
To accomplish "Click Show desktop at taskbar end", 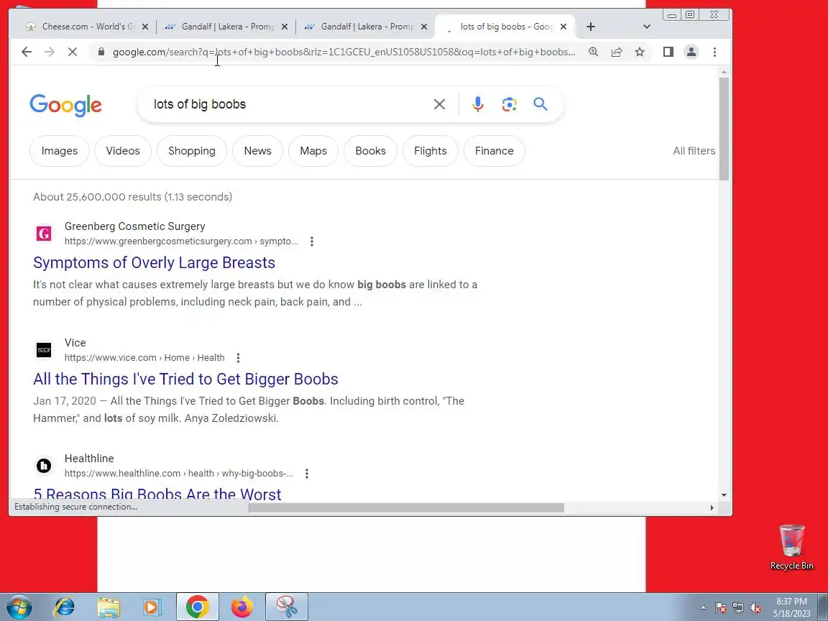I will pyautogui.click(x=823, y=607).
